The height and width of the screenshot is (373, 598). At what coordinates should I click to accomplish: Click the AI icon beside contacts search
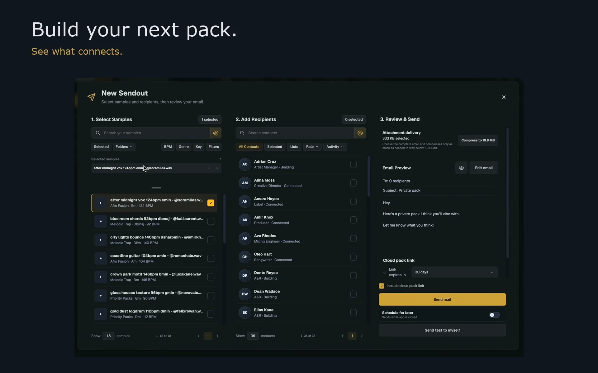pyautogui.click(x=360, y=133)
